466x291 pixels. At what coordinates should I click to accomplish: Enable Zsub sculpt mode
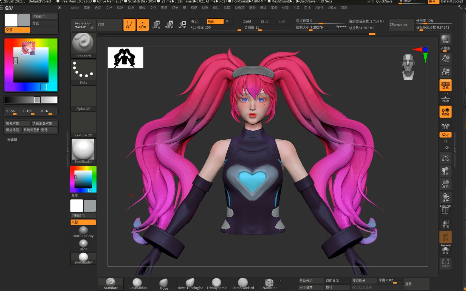coord(268,21)
